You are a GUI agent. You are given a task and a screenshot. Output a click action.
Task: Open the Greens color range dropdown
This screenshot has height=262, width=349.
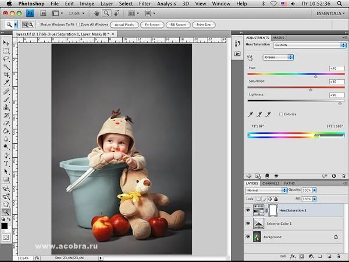[279, 58]
